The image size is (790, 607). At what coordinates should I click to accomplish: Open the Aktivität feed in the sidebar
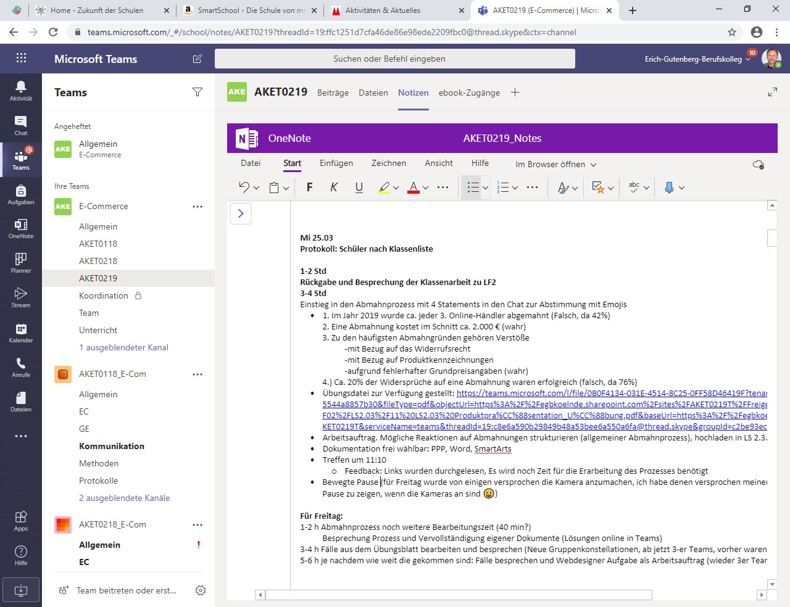pyautogui.click(x=20, y=90)
